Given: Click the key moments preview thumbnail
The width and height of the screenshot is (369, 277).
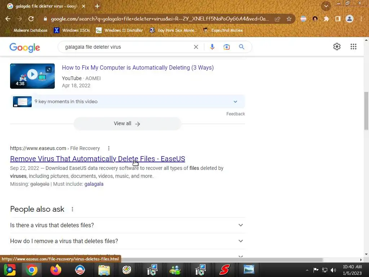Looking at the screenshot, I should coord(22,101).
